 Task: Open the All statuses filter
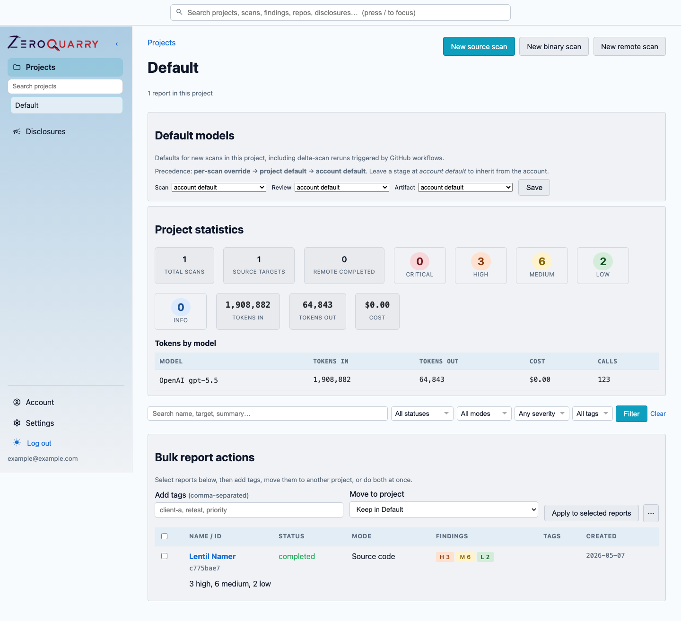click(x=422, y=414)
